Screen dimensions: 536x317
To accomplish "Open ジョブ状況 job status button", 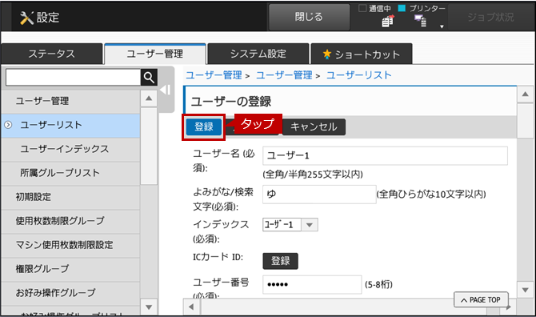I will (x=490, y=17).
